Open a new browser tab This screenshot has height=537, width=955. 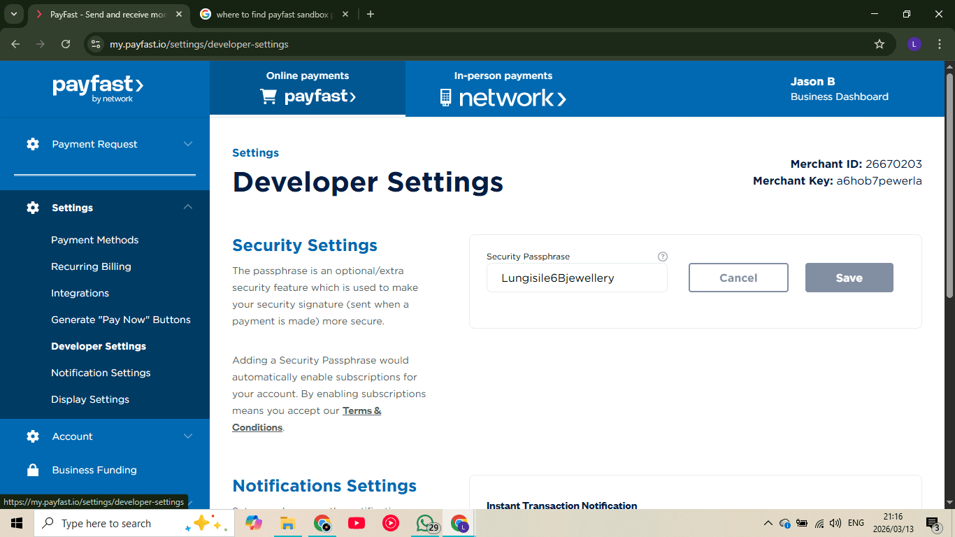371,14
